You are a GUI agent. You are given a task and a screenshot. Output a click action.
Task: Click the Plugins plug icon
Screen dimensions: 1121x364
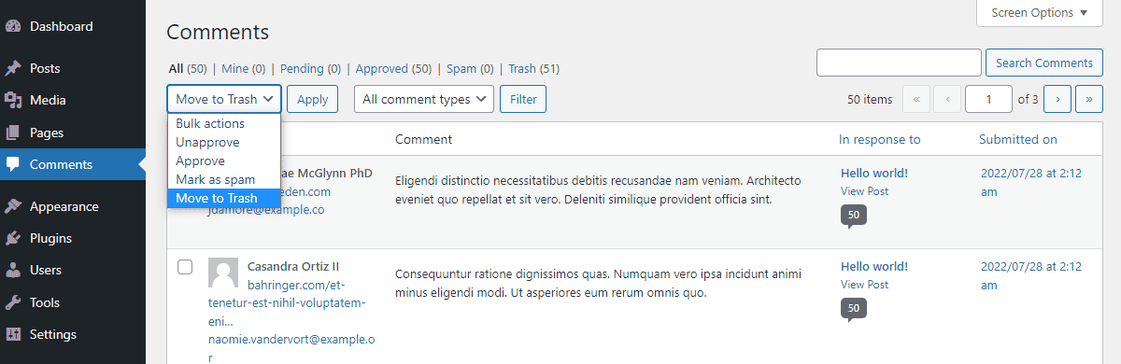[x=13, y=239]
